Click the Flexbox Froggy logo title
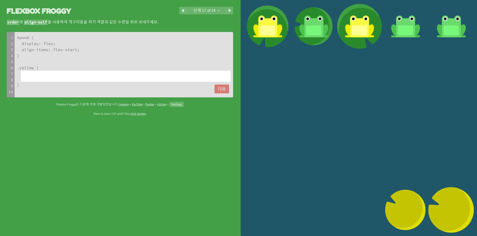 [39, 11]
